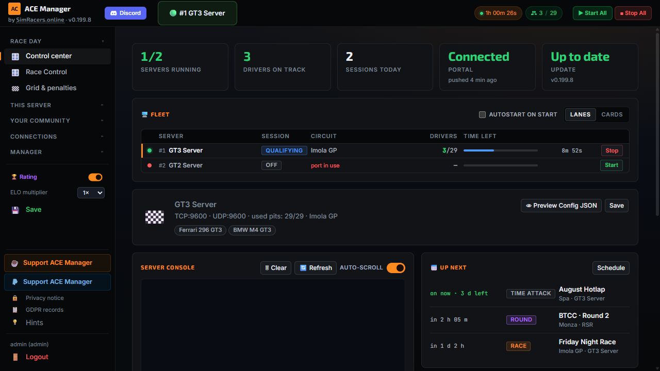The image size is (660, 371).
Task: Click the Hints lightbulb icon
Action: point(15,323)
